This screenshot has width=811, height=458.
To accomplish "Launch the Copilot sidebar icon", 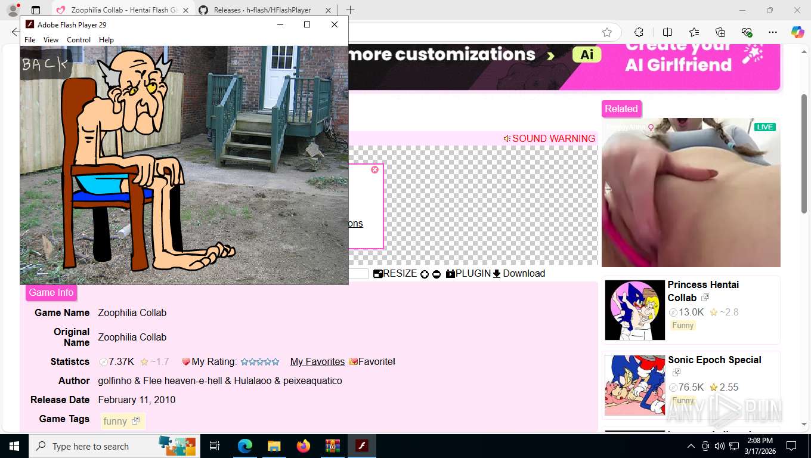I will point(798,32).
